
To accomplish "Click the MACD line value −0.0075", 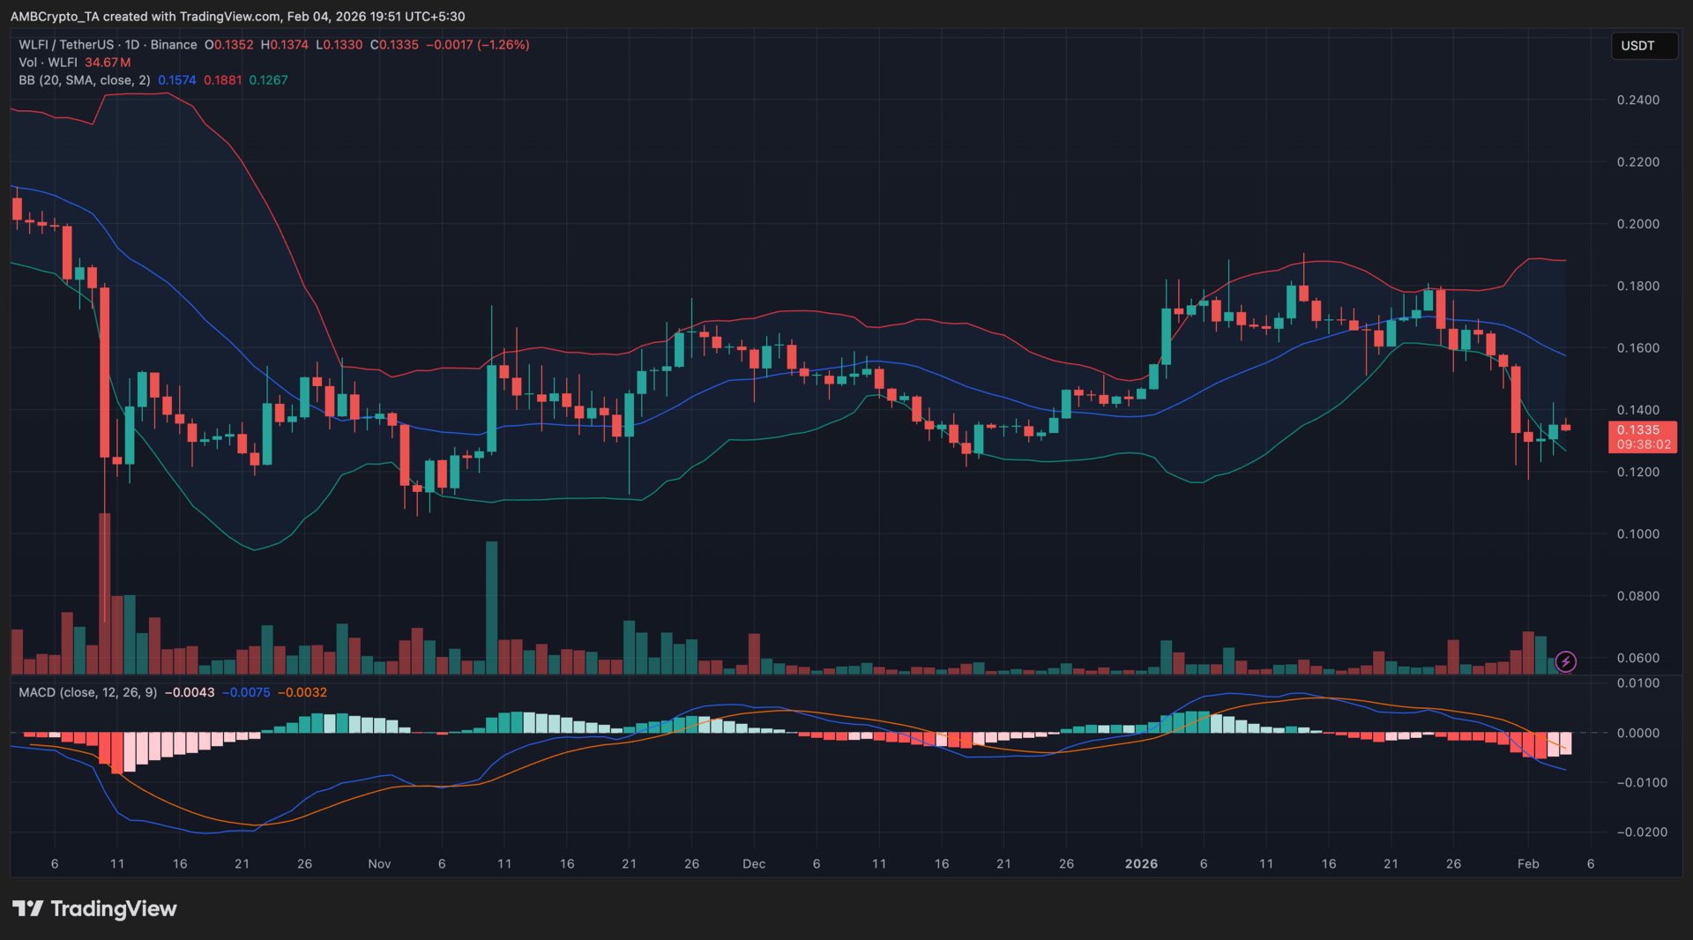I will [x=246, y=692].
